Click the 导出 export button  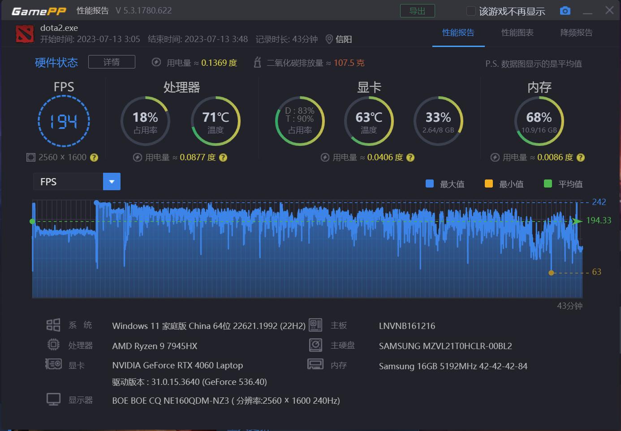(417, 11)
